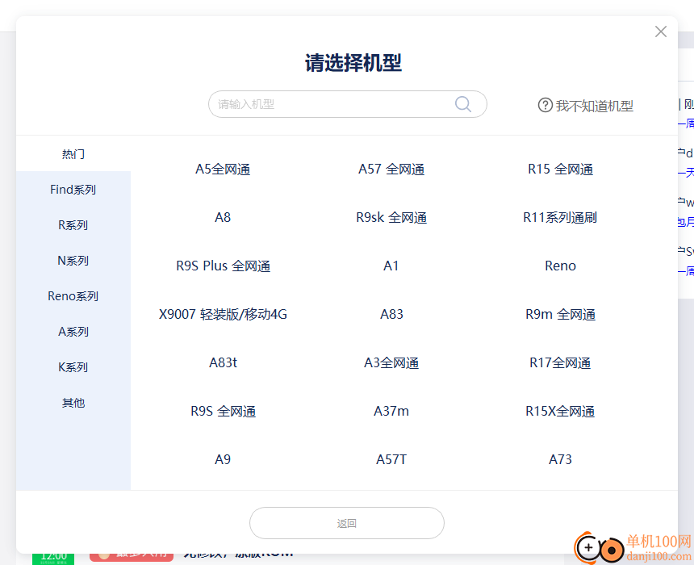Select the 热门 category tab
This screenshot has width=694, height=565.
73,153
